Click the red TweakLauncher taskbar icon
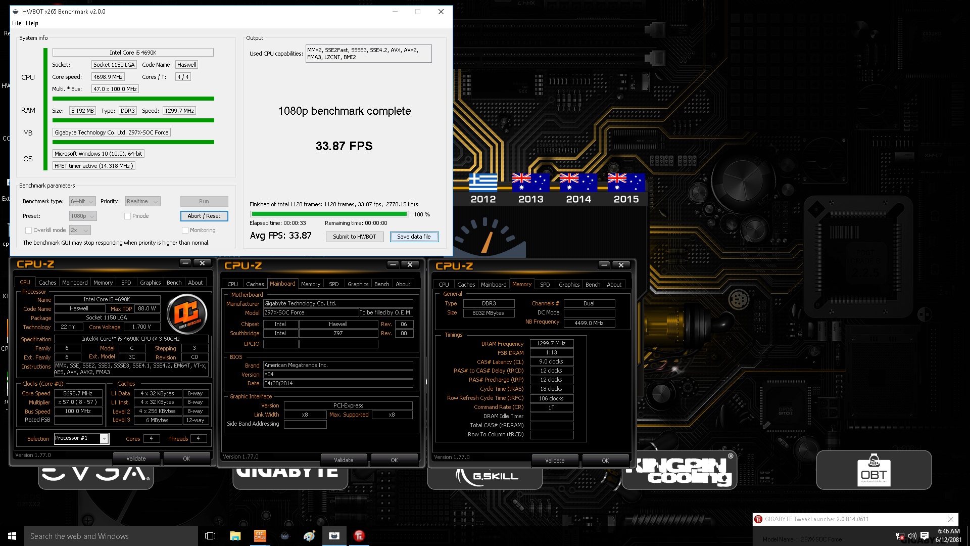 pyautogui.click(x=359, y=536)
